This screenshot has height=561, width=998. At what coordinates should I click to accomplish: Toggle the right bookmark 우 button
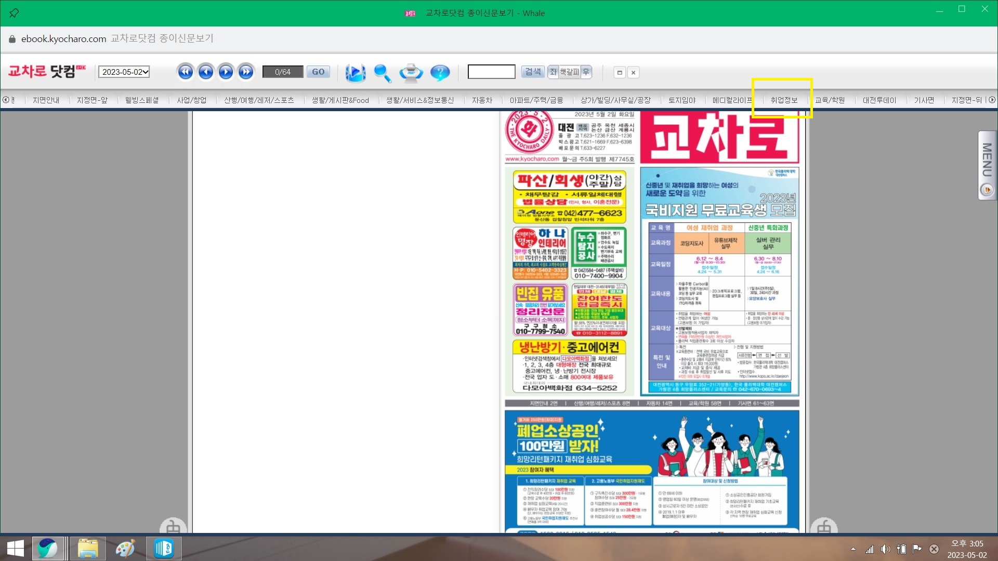click(x=586, y=72)
